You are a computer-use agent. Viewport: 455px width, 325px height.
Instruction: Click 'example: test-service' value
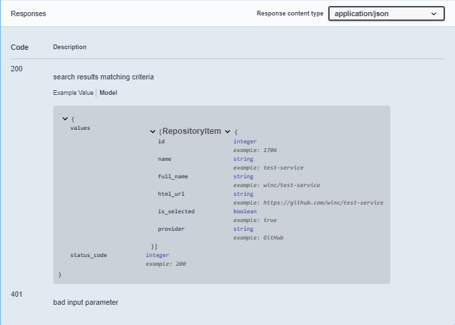[x=268, y=168]
